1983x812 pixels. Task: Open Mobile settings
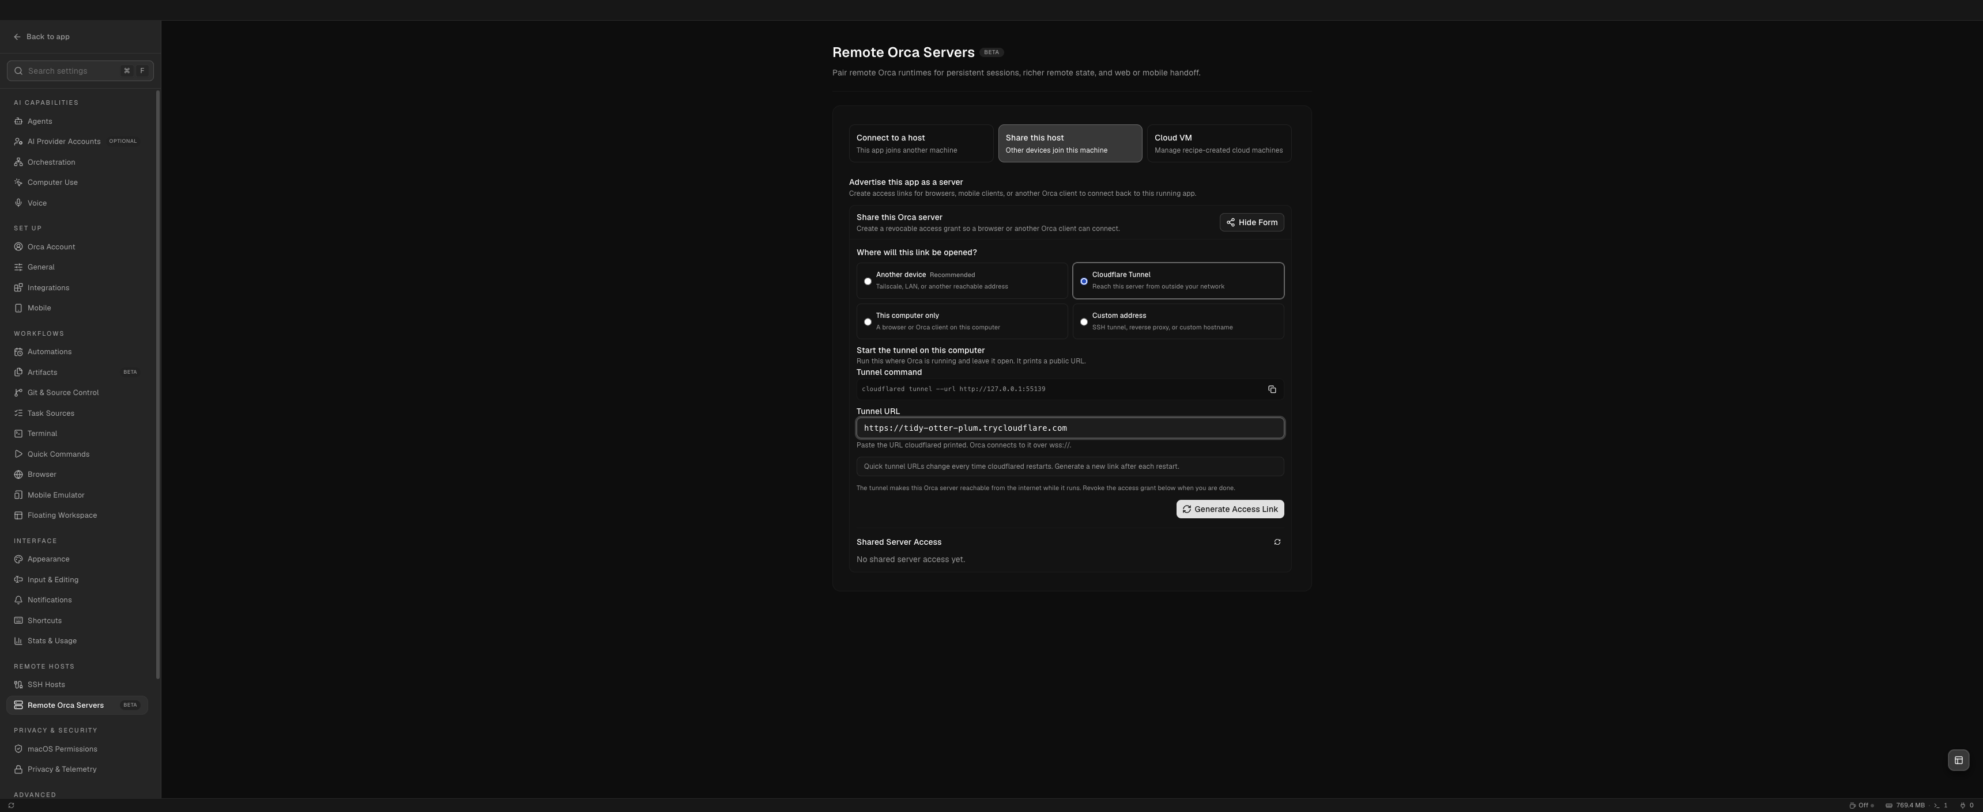click(77, 308)
